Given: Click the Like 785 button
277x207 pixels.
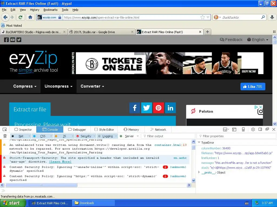Looking at the screenshot, I should click(253, 87).
